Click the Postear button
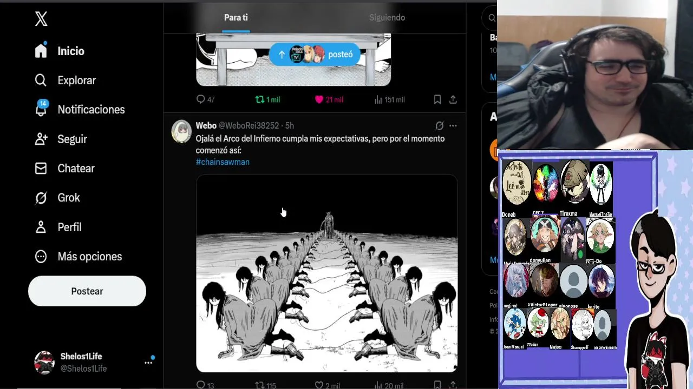This screenshot has height=389, width=693. pos(87,291)
